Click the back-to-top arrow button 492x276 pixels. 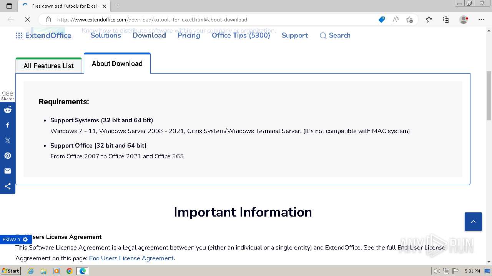coord(473,222)
